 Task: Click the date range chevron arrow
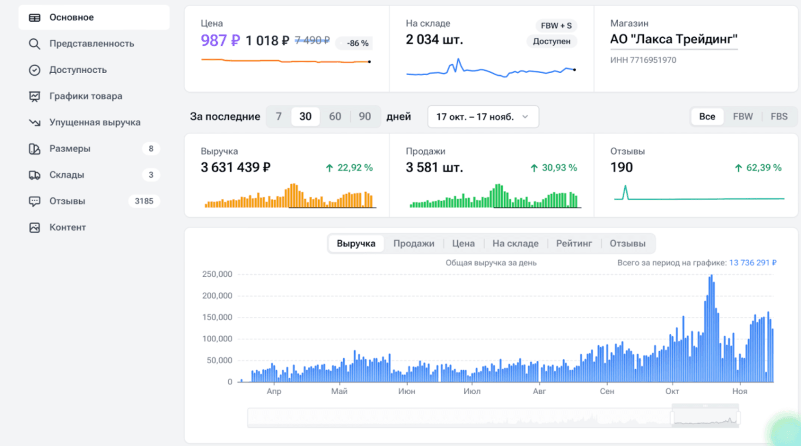pyautogui.click(x=525, y=117)
